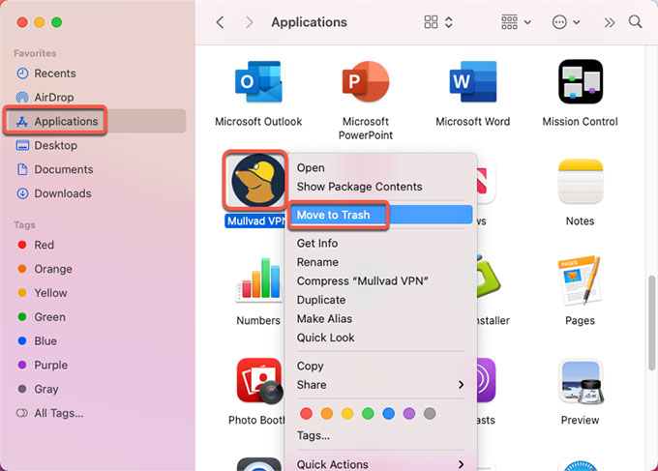Apply the orange tag color dot in menu
Image resolution: width=658 pixels, height=471 pixels.
coord(327,414)
